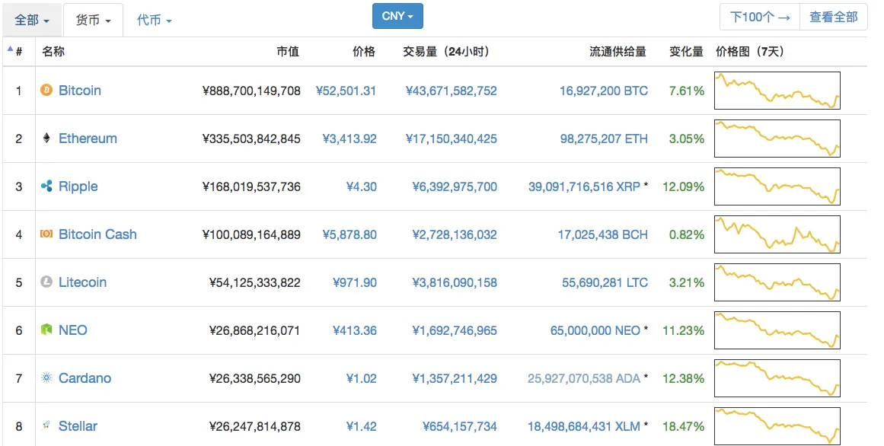Click Bitcoin price ¥52,501.31

(x=346, y=91)
